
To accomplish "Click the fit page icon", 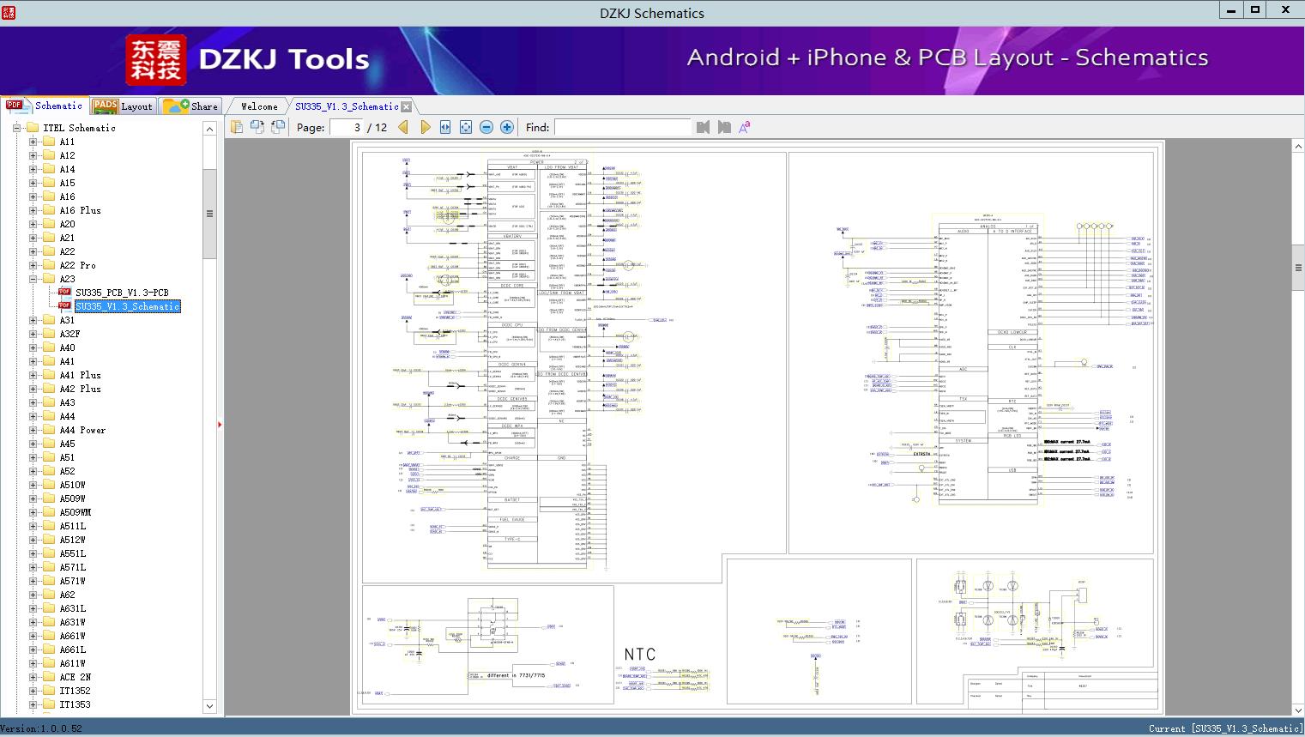I will point(466,127).
